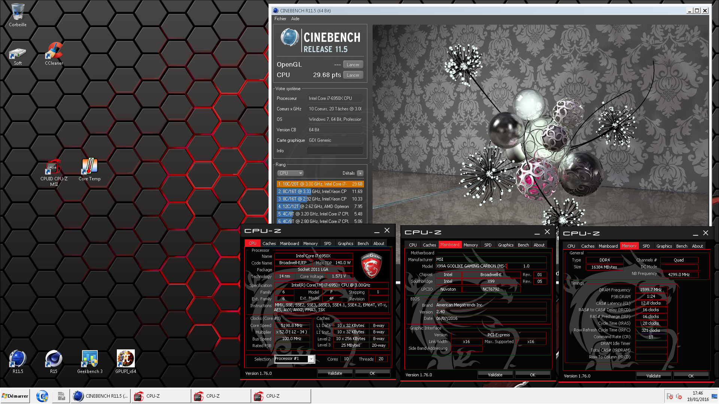Open CPU tab in middle CPU-Z window

click(x=413, y=245)
